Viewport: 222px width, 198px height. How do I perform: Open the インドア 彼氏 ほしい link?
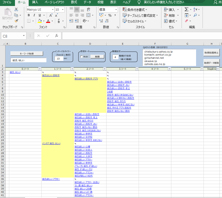[51, 143]
